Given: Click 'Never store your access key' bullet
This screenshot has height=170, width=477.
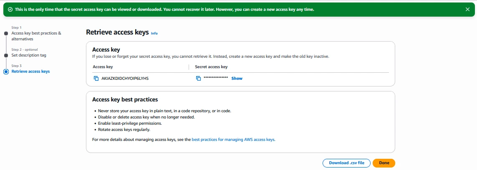Looking at the screenshot, I should point(164,111).
